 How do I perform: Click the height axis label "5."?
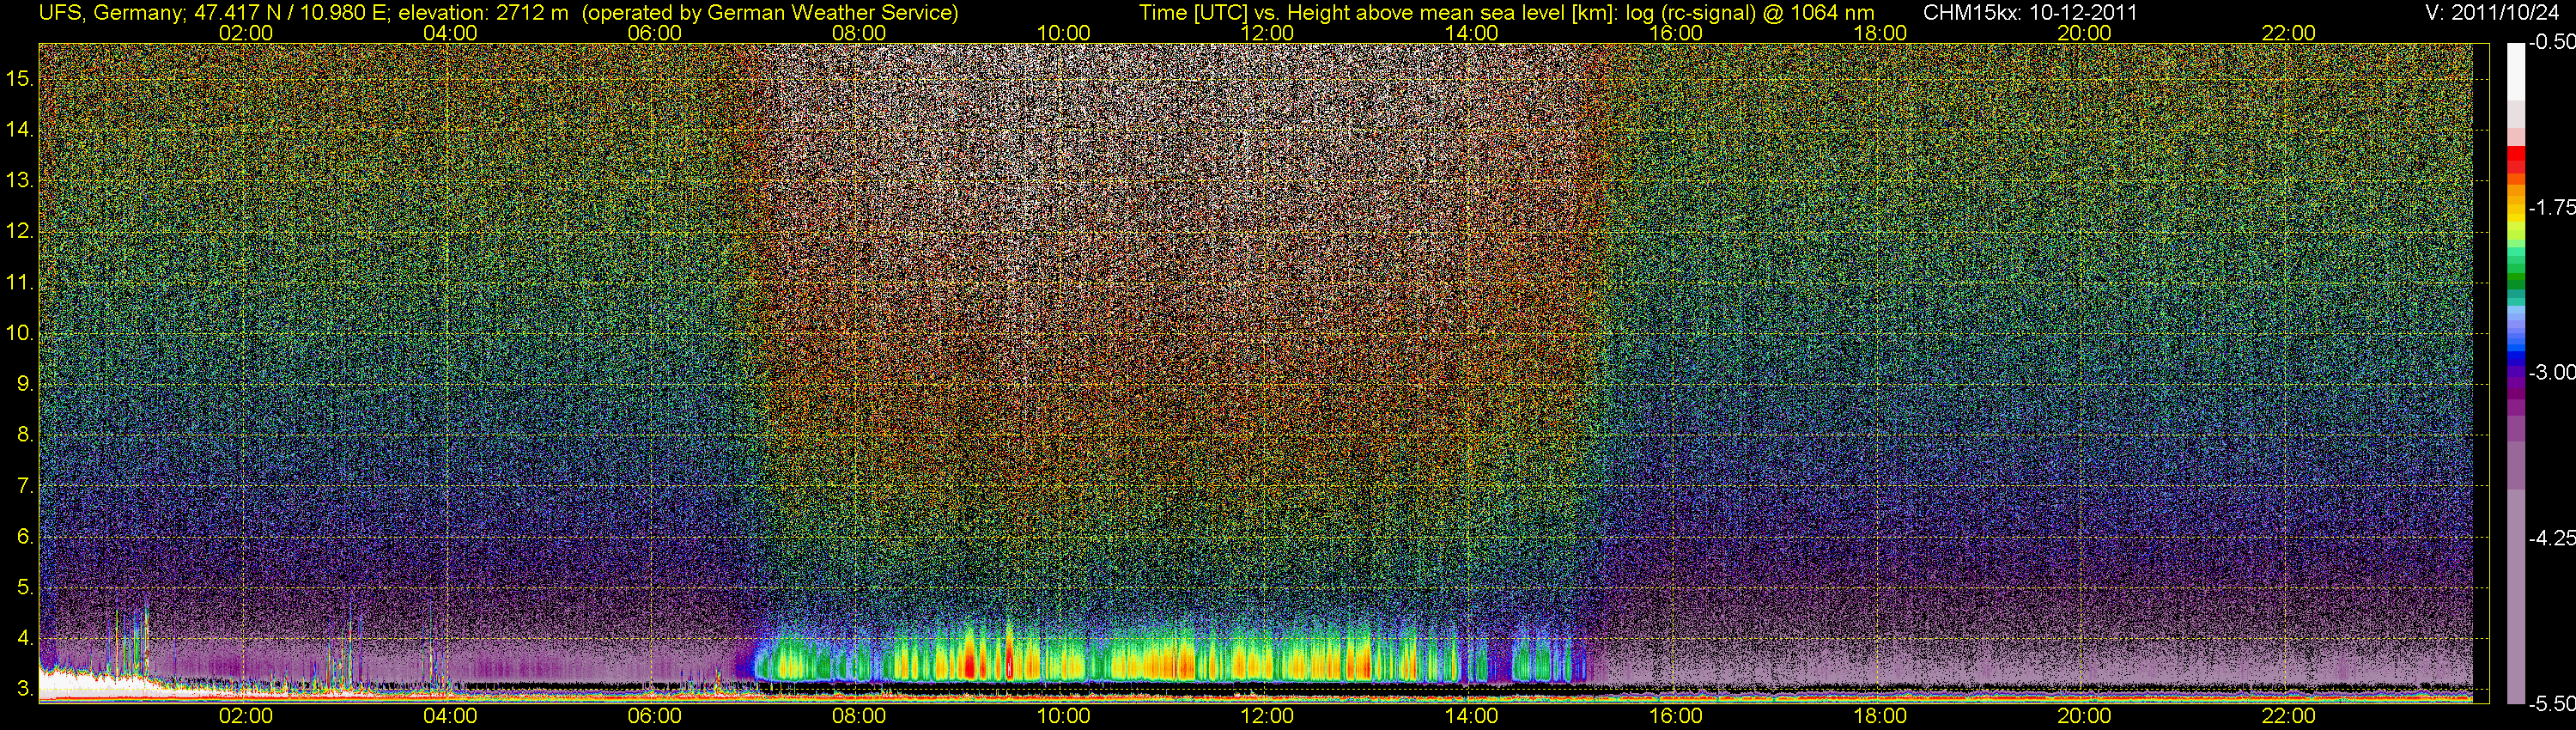[x=25, y=587]
